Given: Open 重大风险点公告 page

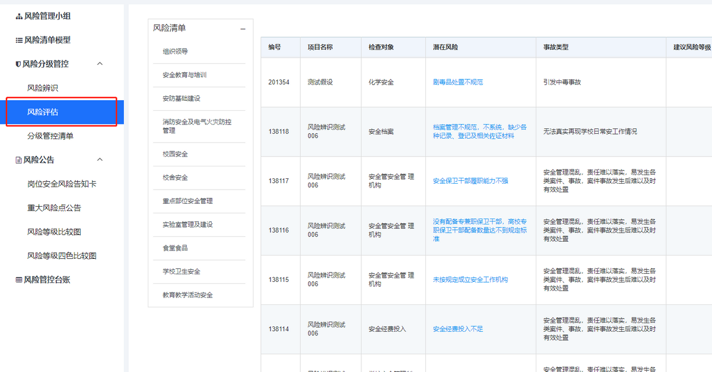Looking at the screenshot, I should tap(54, 208).
